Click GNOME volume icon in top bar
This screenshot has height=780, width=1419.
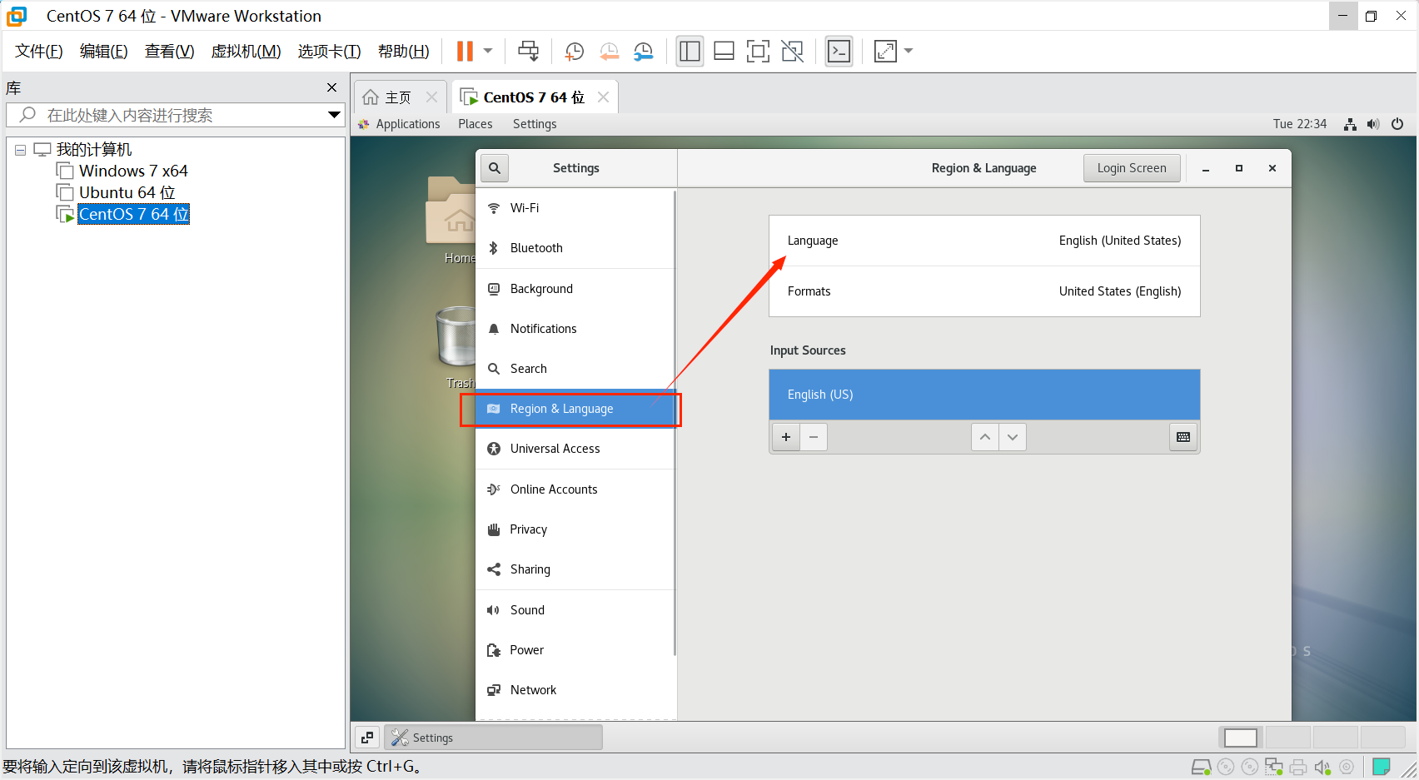tap(1373, 124)
